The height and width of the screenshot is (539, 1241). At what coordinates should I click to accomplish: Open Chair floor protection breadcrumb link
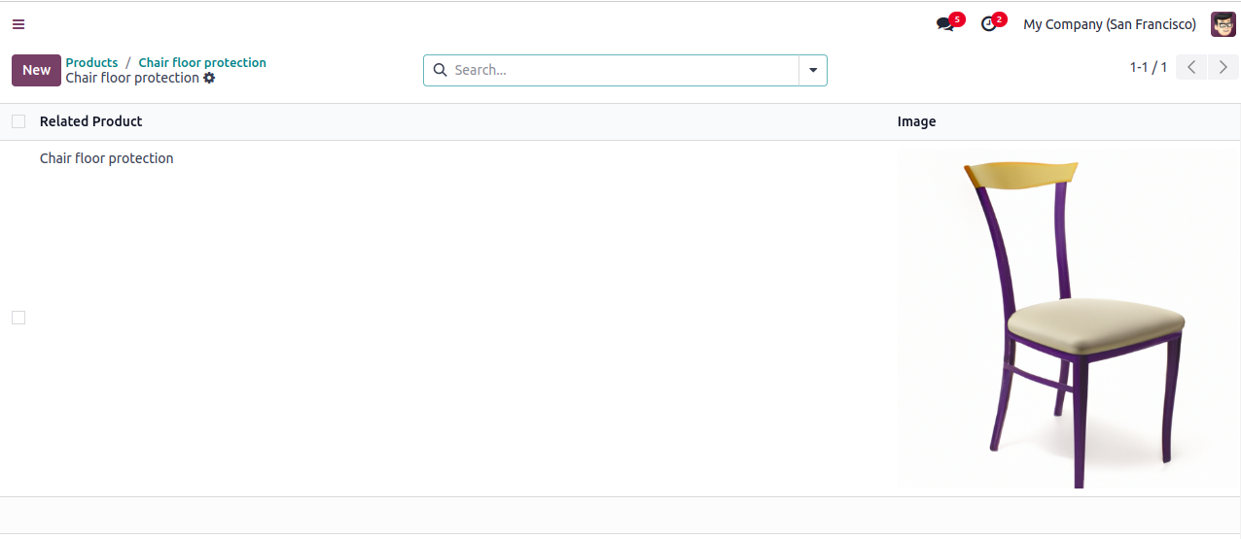click(202, 62)
